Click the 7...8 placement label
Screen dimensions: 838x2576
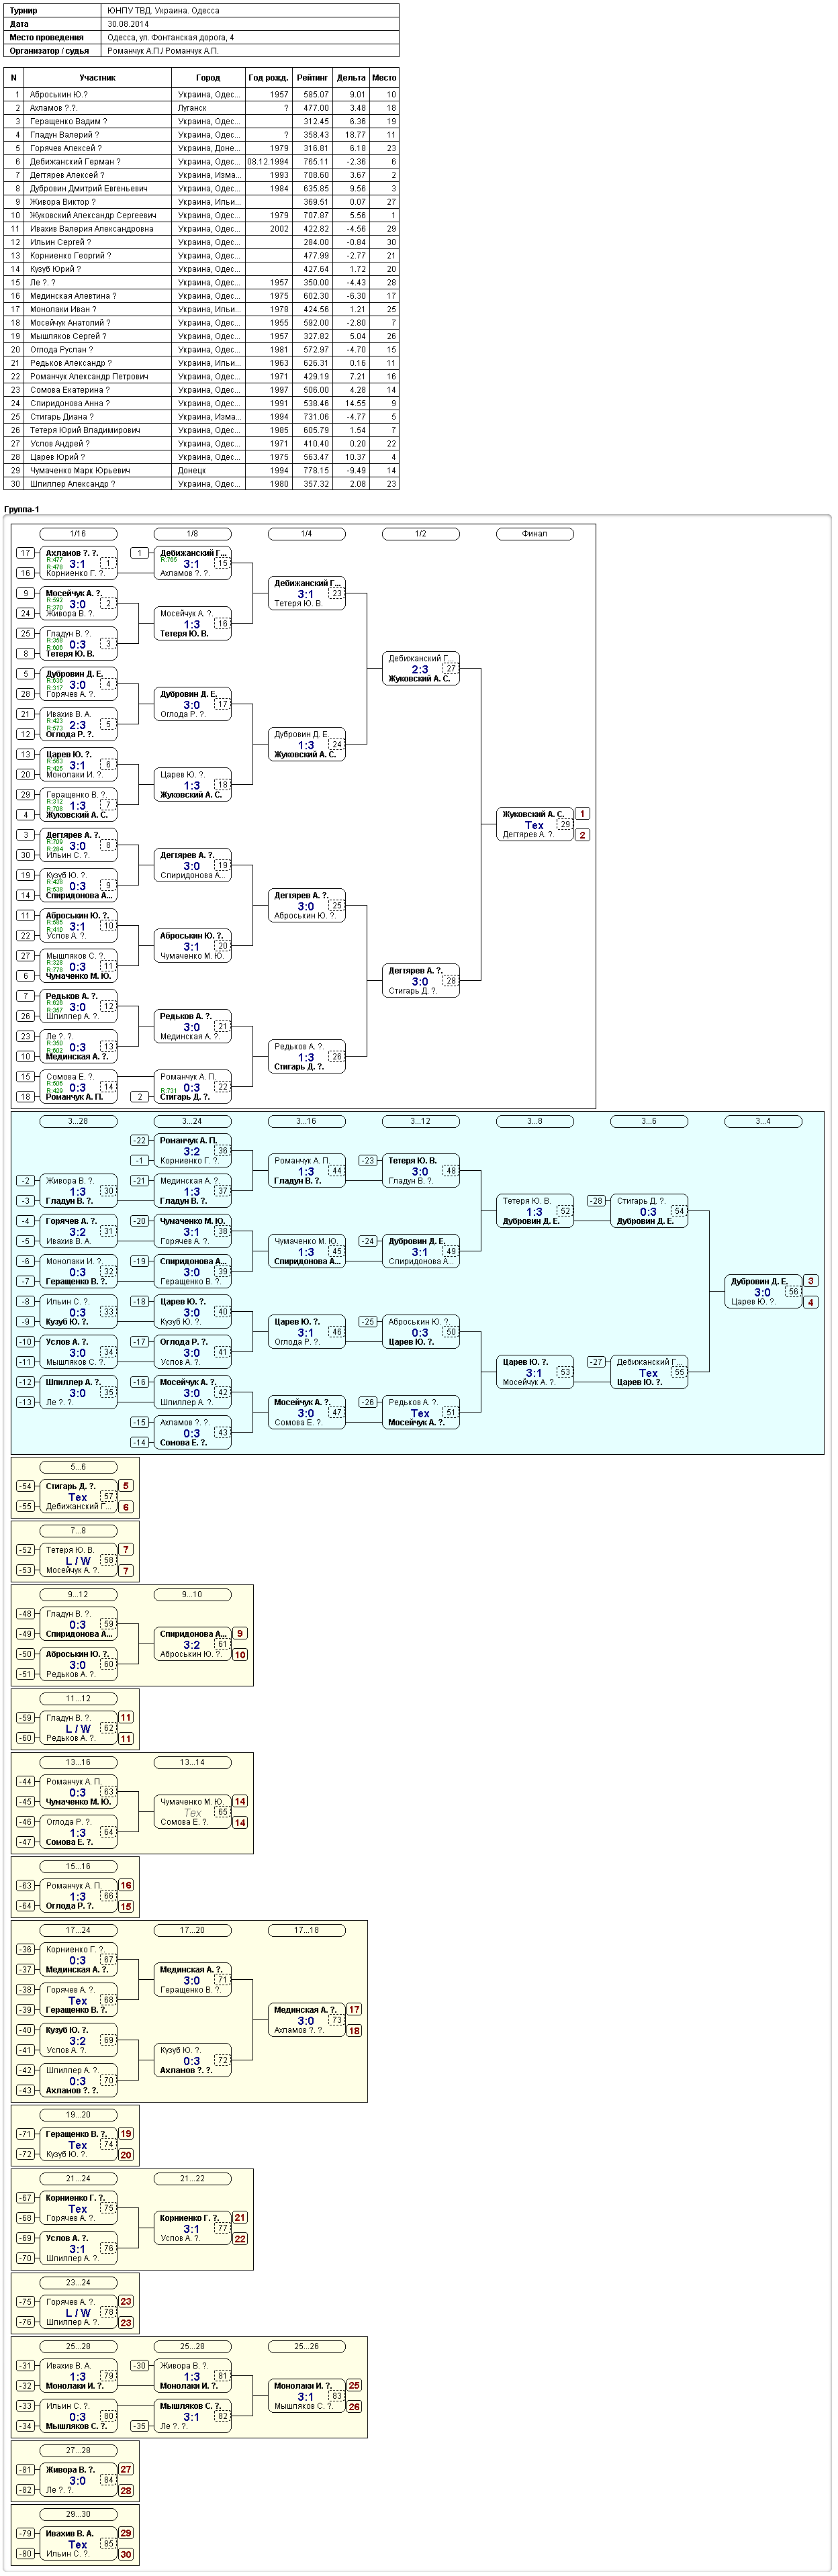point(78,1531)
